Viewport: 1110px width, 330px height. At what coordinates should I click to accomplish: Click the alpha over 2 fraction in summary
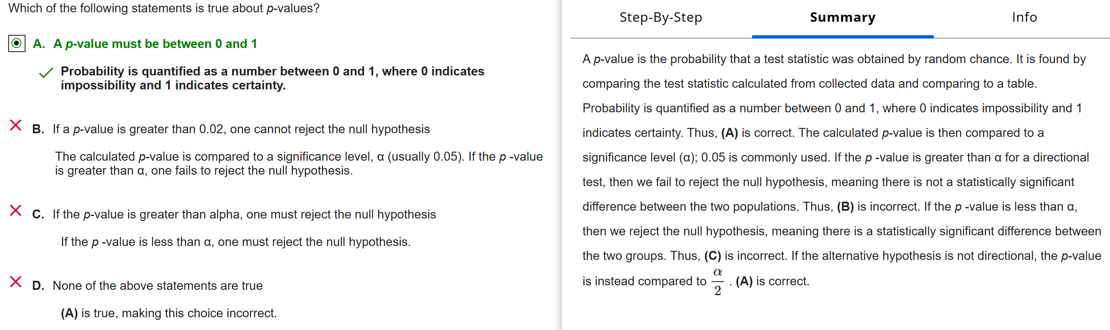[x=717, y=281]
